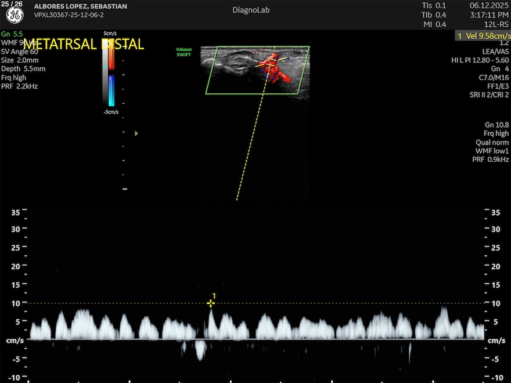Click the METATRSAL DISTAL annotation text
The image size is (511, 383).
(x=83, y=45)
